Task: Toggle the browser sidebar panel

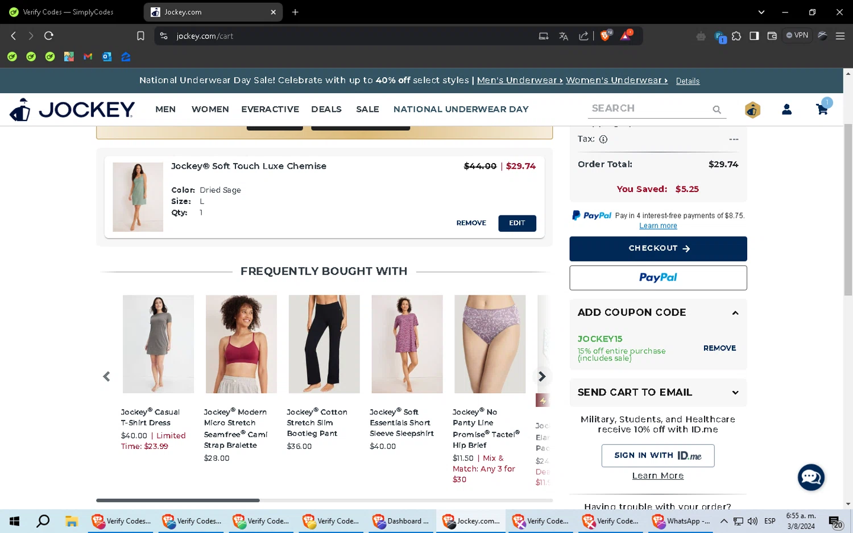Action: (754, 36)
